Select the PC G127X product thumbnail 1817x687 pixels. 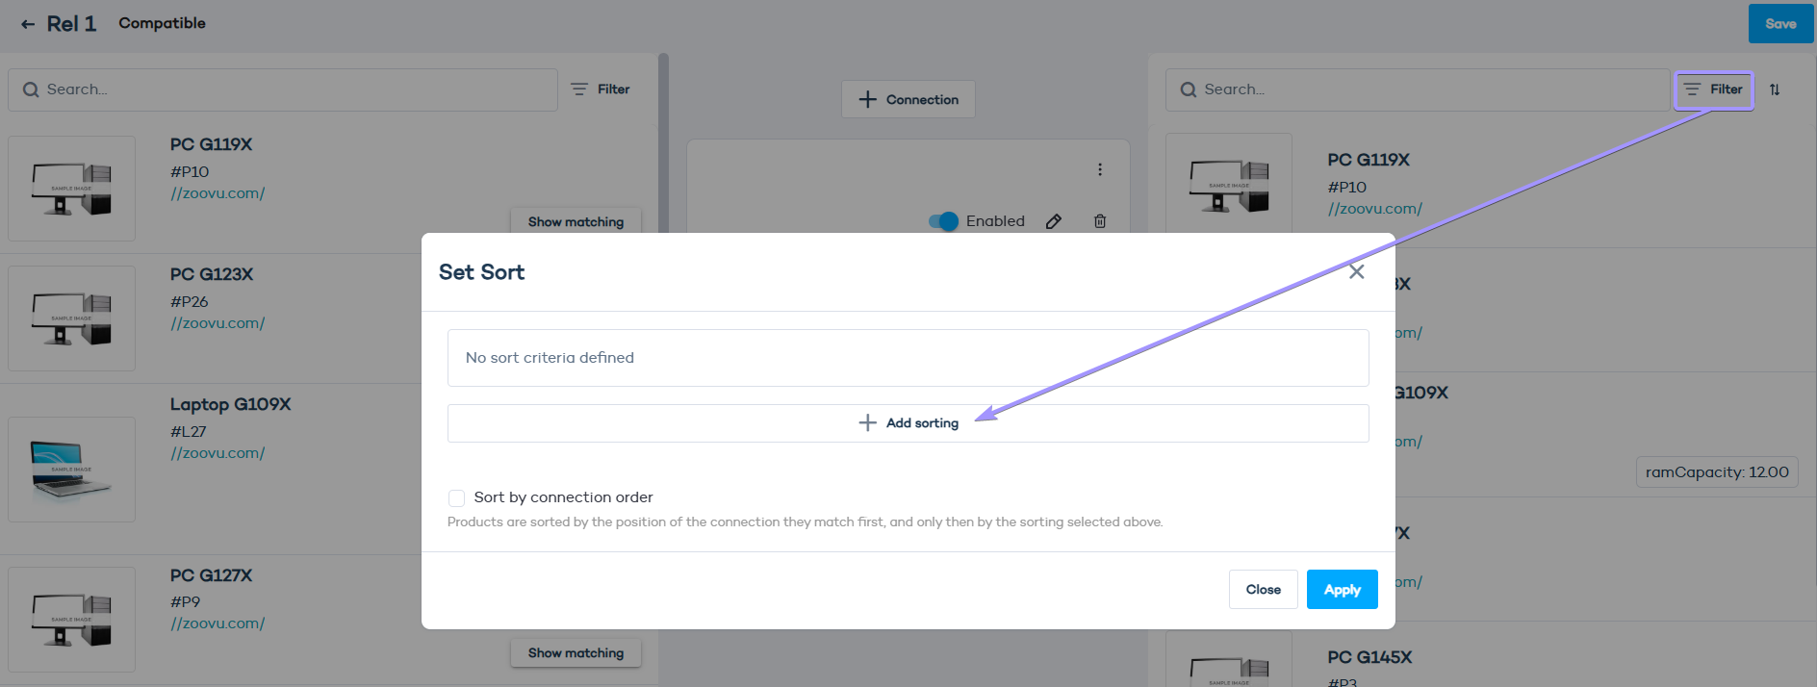click(x=72, y=620)
